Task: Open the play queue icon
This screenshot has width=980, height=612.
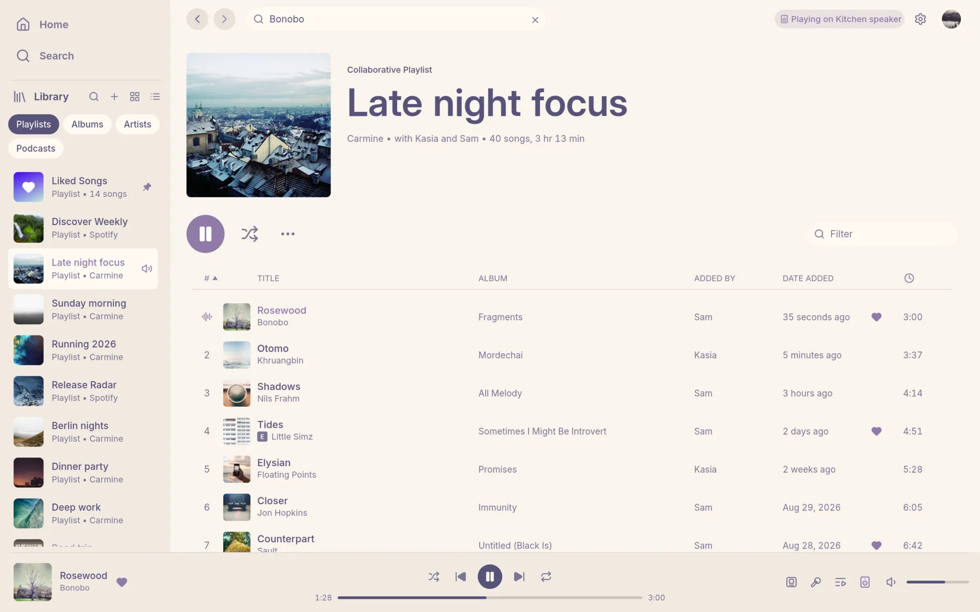Action: (840, 582)
